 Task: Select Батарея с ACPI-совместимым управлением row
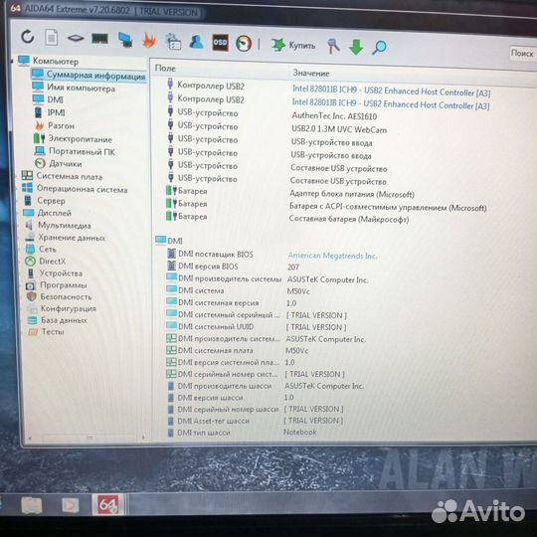[x=326, y=206]
